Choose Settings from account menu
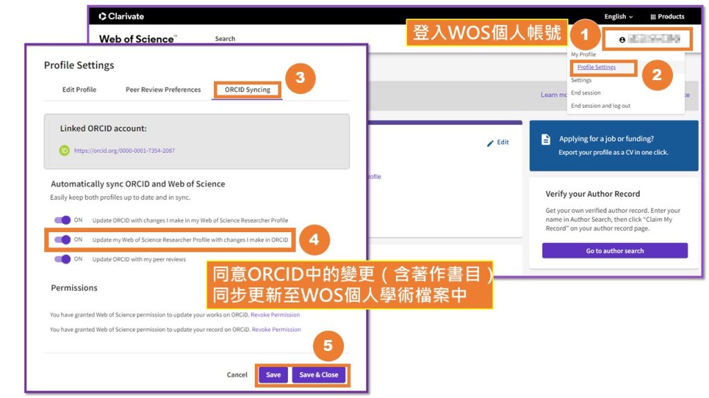The height and width of the screenshot is (398, 709). (x=581, y=80)
